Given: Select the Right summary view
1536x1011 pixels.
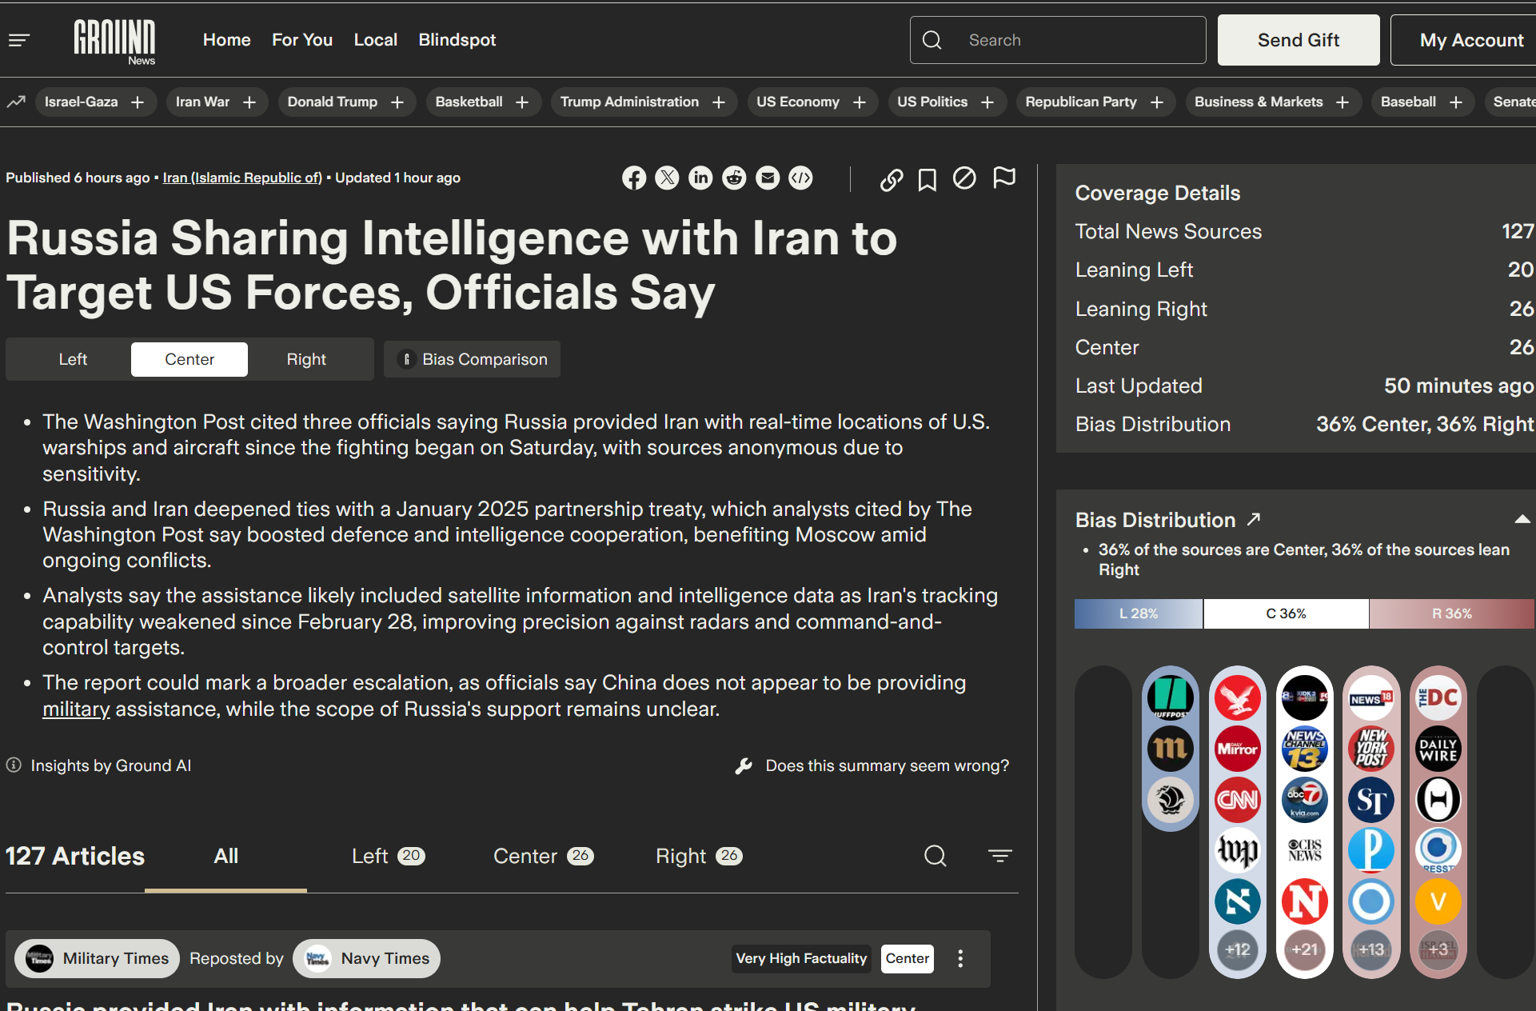Looking at the screenshot, I should [x=306, y=359].
